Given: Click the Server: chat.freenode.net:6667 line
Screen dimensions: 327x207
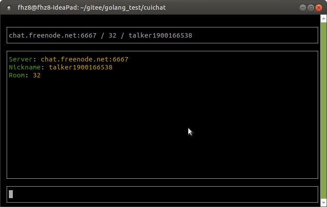Looking at the screenshot, I should pyautogui.click(x=69, y=59).
